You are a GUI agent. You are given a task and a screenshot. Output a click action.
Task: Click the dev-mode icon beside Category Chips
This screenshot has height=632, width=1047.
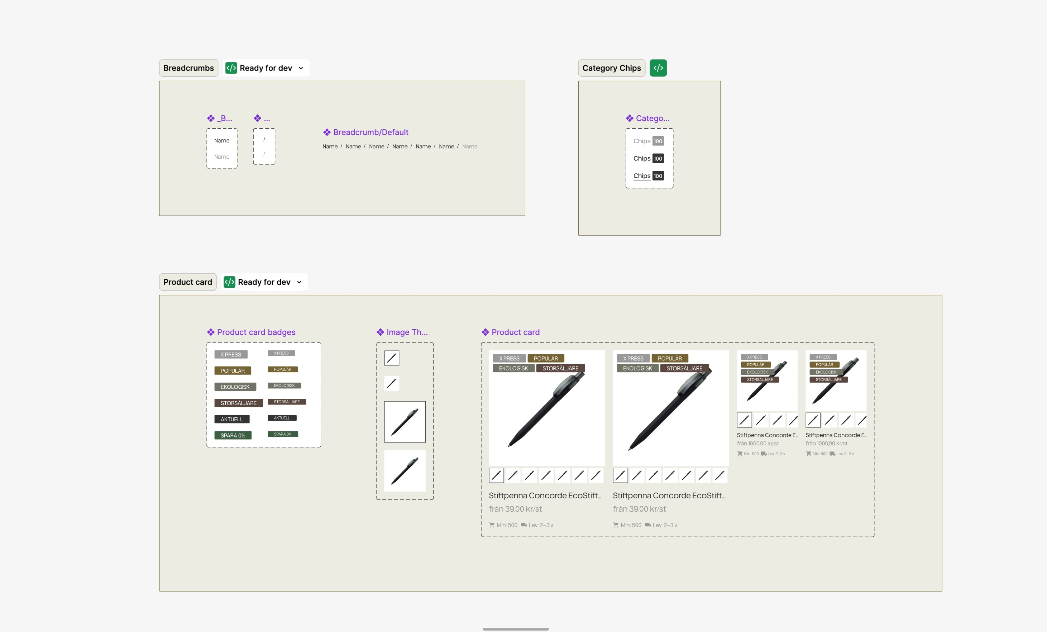coord(658,68)
